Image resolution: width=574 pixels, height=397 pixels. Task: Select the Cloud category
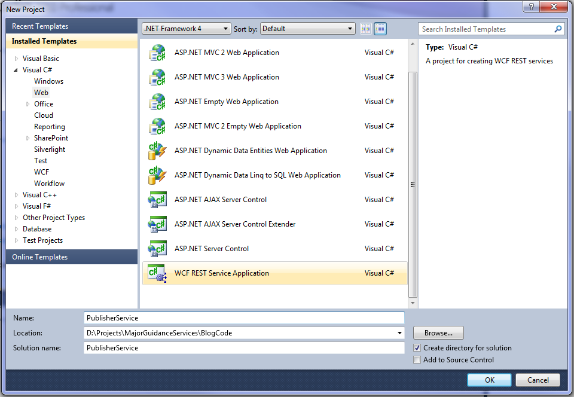pyautogui.click(x=44, y=115)
